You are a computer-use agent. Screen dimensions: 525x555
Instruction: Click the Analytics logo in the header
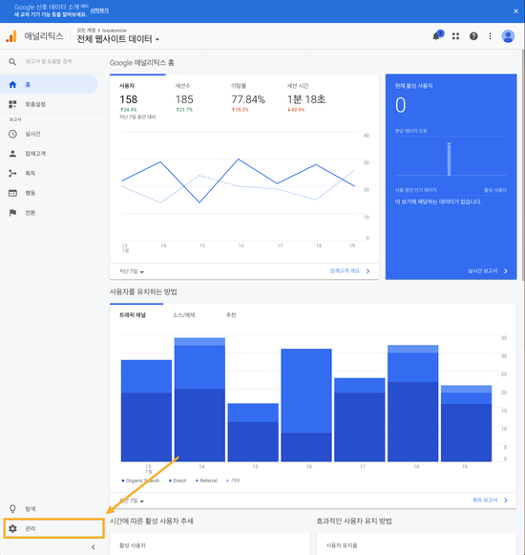(11, 36)
